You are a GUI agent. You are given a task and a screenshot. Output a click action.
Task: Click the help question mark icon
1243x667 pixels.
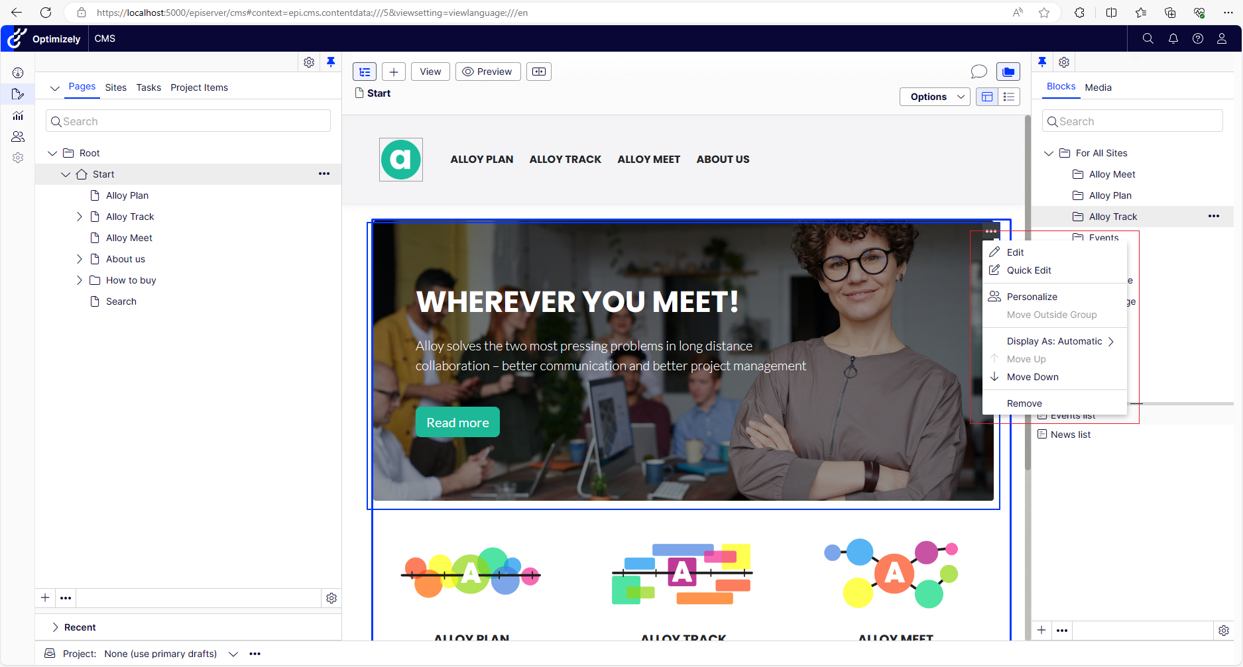[x=1197, y=38]
